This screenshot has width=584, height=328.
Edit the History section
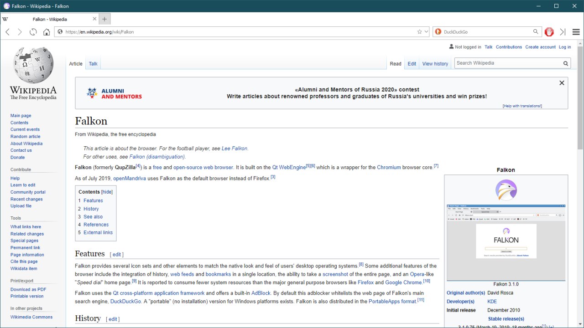pos(113,319)
